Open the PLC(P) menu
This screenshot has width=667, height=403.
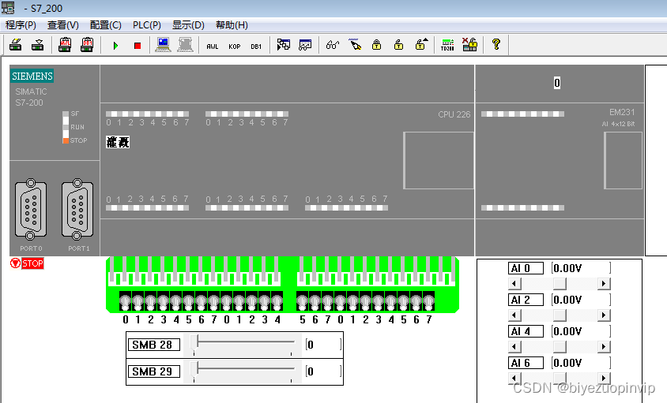click(x=147, y=25)
